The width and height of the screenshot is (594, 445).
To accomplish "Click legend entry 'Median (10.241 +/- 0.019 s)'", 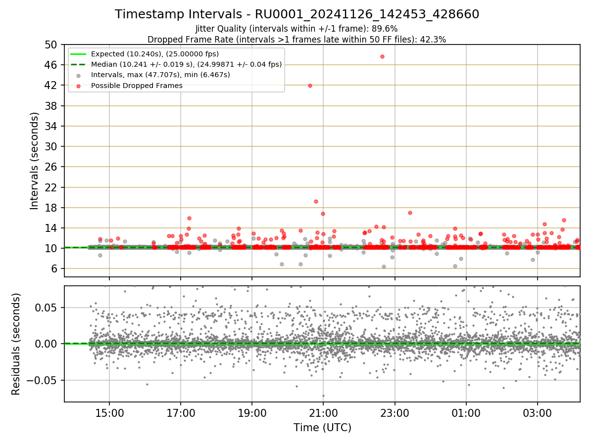I will pyautogui.click(x=186, y=64).
